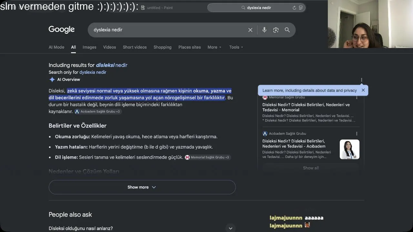Viewport: 413px width, 232px height.
Task: Open Google Lens image search
Action: coord(276,30)
